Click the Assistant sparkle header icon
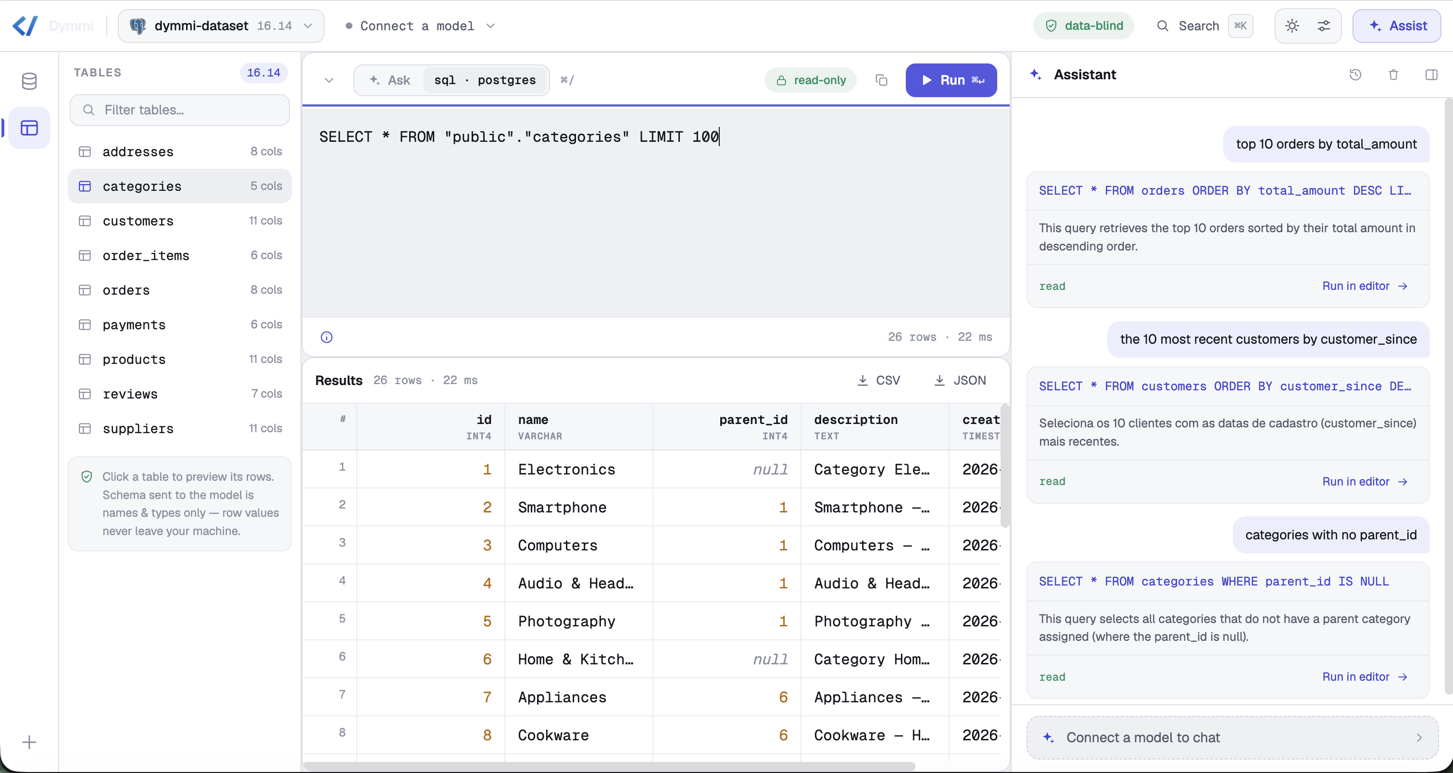Viewport: 1453px width, 773px height. pyautogui.click(x=1036, y=75)
